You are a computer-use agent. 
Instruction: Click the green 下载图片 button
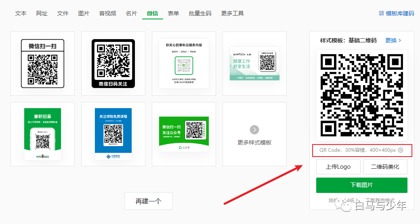tap(361, 185)
